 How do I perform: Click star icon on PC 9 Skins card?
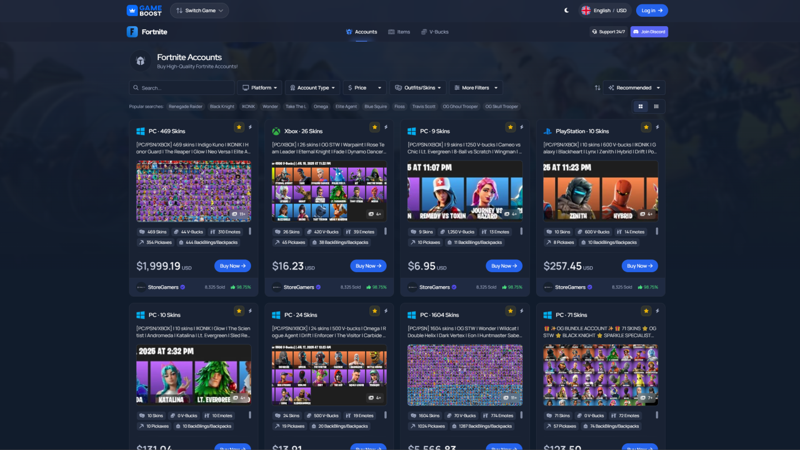tap(511, 127)
